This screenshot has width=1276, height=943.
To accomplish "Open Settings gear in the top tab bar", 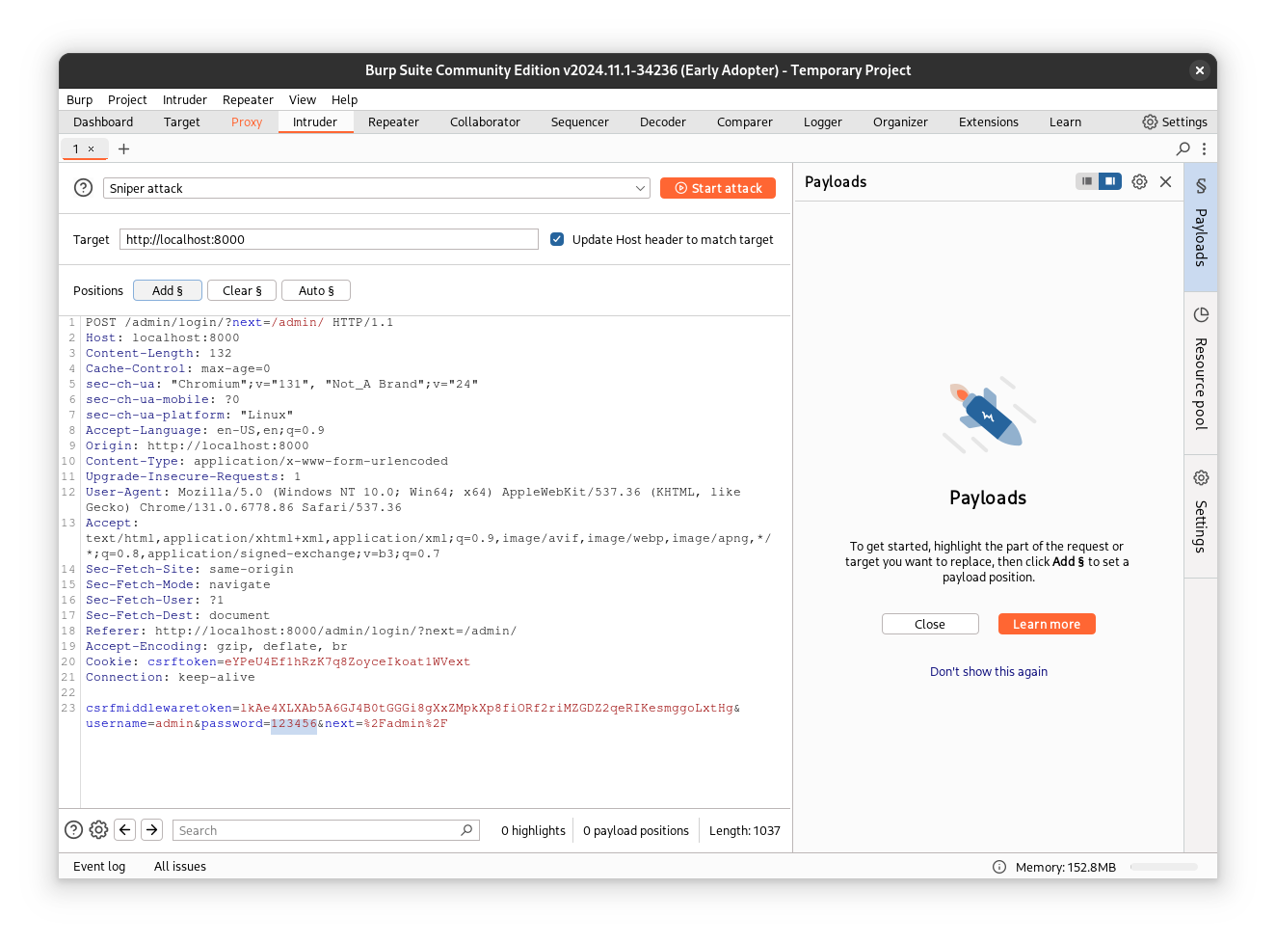I will [1175, 122].
